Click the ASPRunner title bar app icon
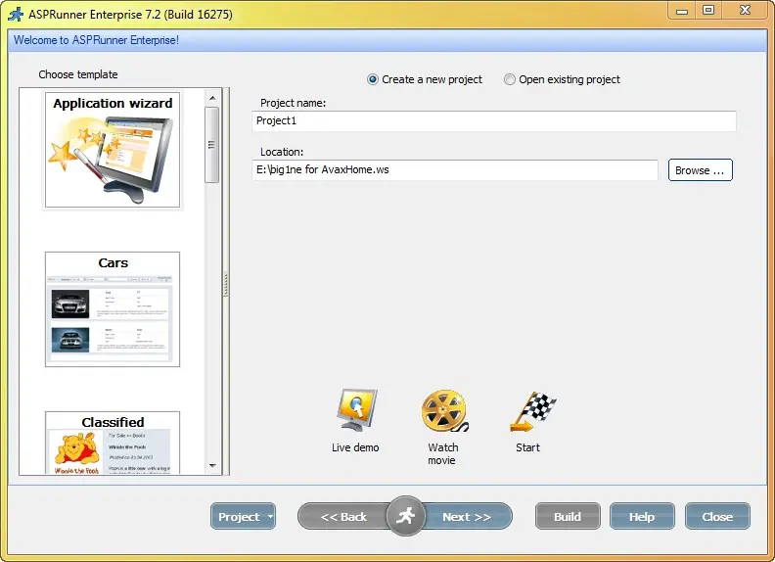Screen dimensions: 775x562 point(17,14)
